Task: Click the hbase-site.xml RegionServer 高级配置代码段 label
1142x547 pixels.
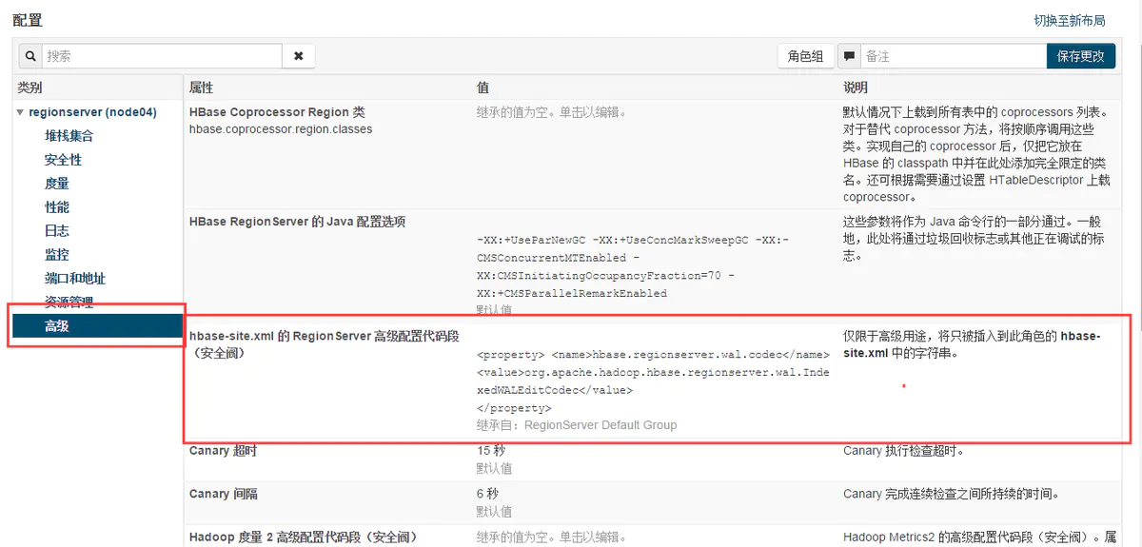Action: tap(325, 343)
